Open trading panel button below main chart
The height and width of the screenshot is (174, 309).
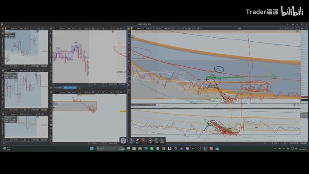point(304,143)
